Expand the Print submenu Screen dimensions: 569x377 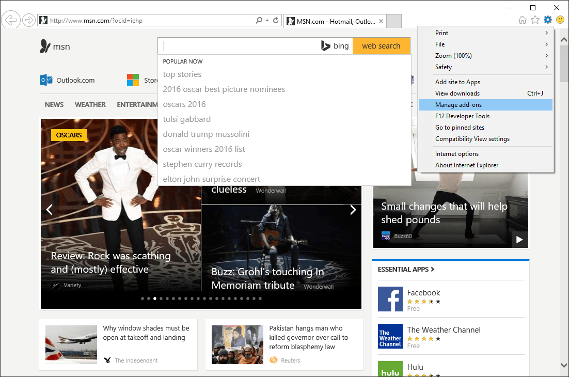click(486, 33)
